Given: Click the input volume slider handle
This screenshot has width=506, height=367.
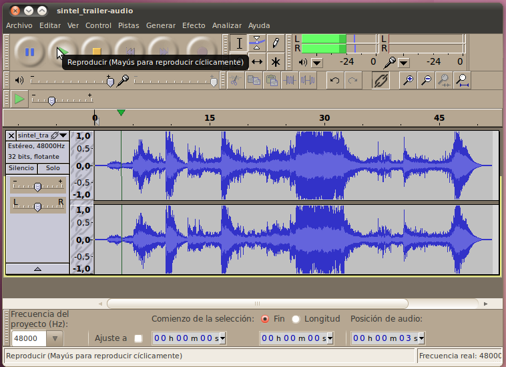Looking at the screenshot, I should coord(214,82).
